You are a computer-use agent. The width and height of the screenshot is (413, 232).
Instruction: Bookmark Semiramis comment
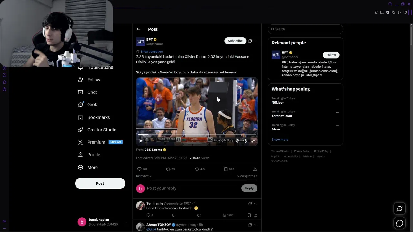tap(249, 215)
